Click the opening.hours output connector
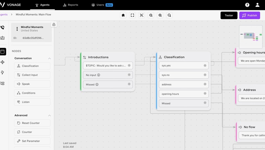 pyautogui.click(x=205, y=93)
